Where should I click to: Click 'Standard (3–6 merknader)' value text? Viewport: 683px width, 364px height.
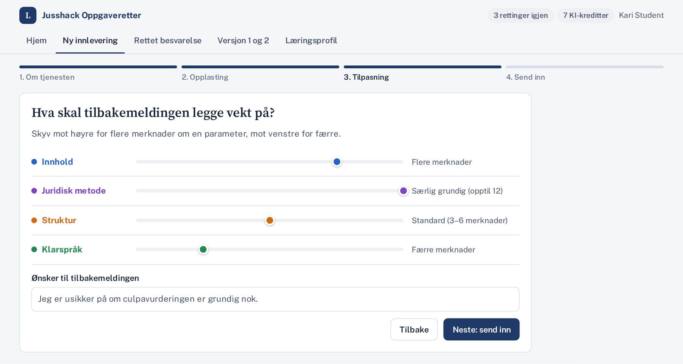460,221
